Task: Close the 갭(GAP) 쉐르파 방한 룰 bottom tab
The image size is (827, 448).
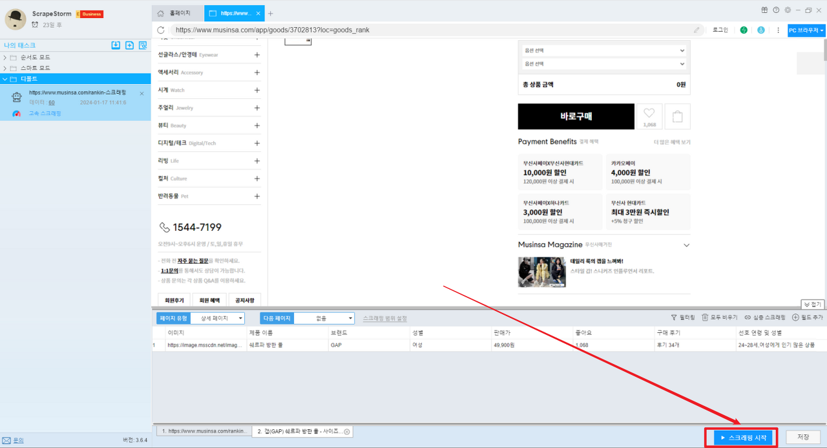Action: pyautogui.click(x=346, y=431)
